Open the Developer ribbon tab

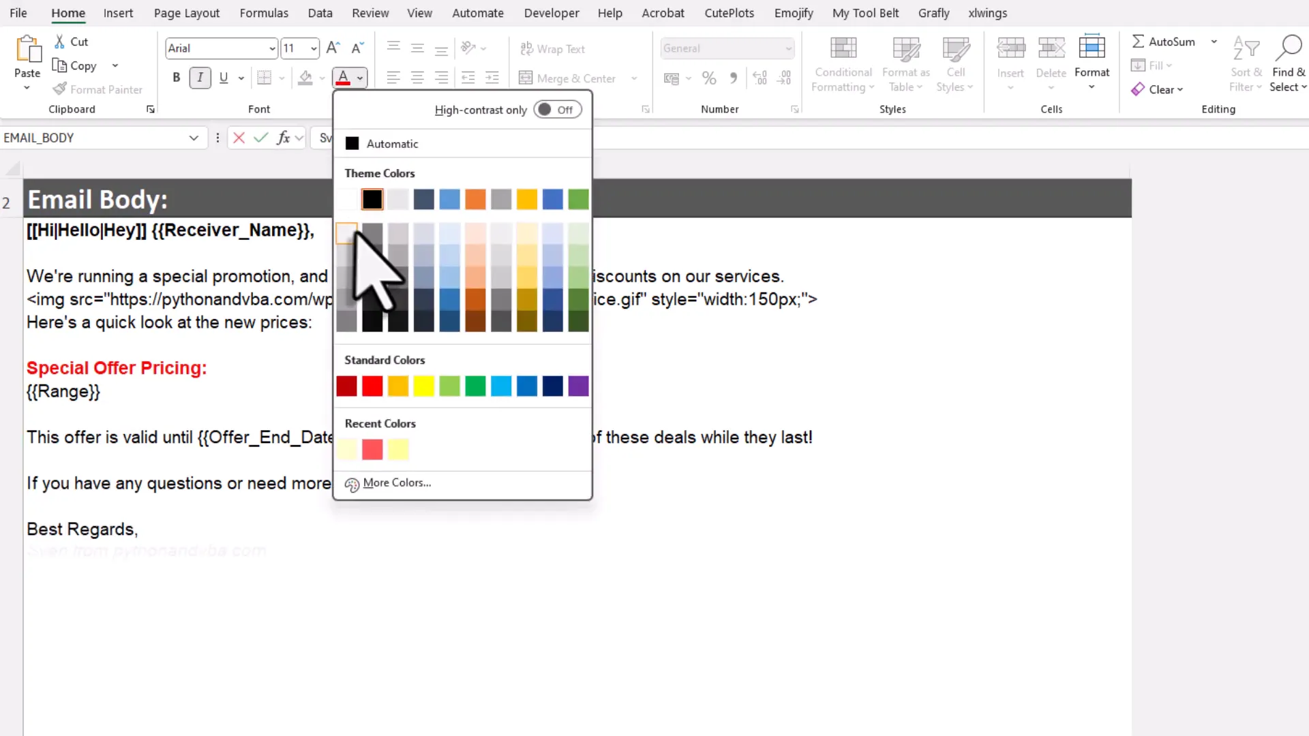[551, 13]
